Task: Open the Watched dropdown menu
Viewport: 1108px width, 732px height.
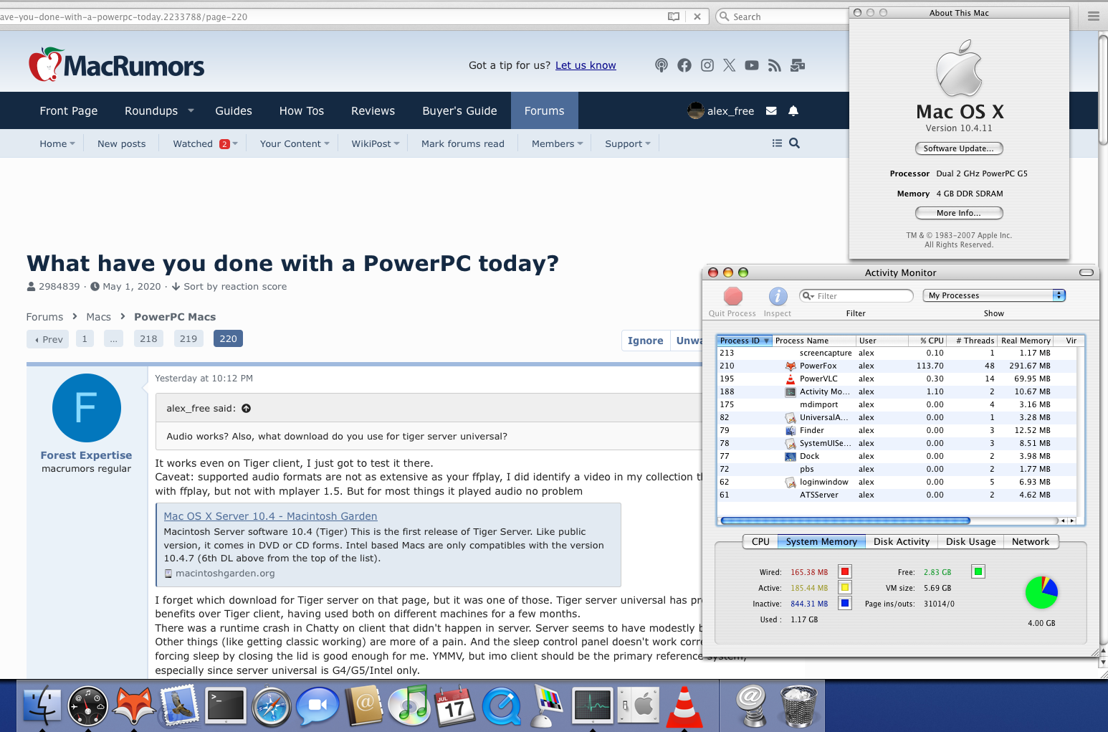Action: pos(234,143)
